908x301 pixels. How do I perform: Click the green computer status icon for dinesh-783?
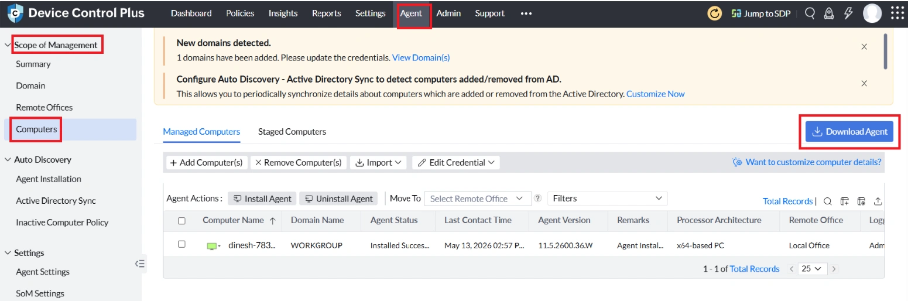pyautogui.click(x=212, y=246)
